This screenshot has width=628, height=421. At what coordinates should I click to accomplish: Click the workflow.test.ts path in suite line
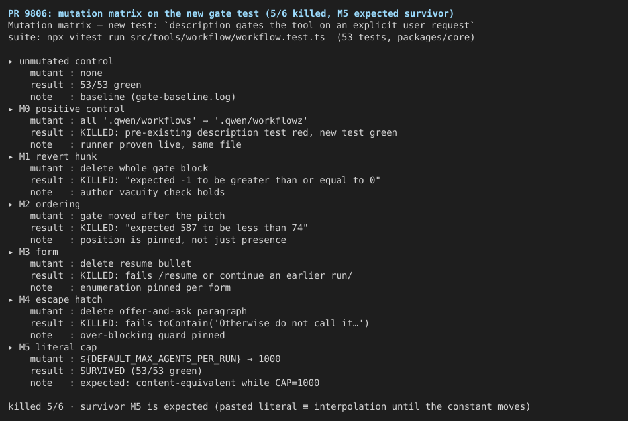228,37
